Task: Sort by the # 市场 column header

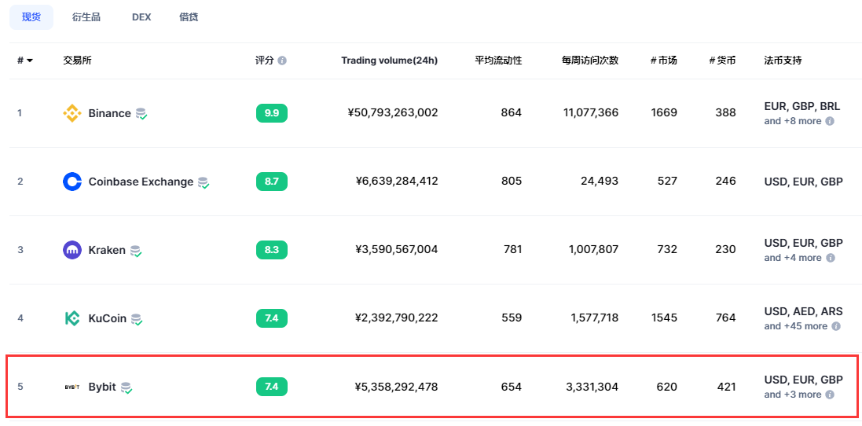Action: 663,61
